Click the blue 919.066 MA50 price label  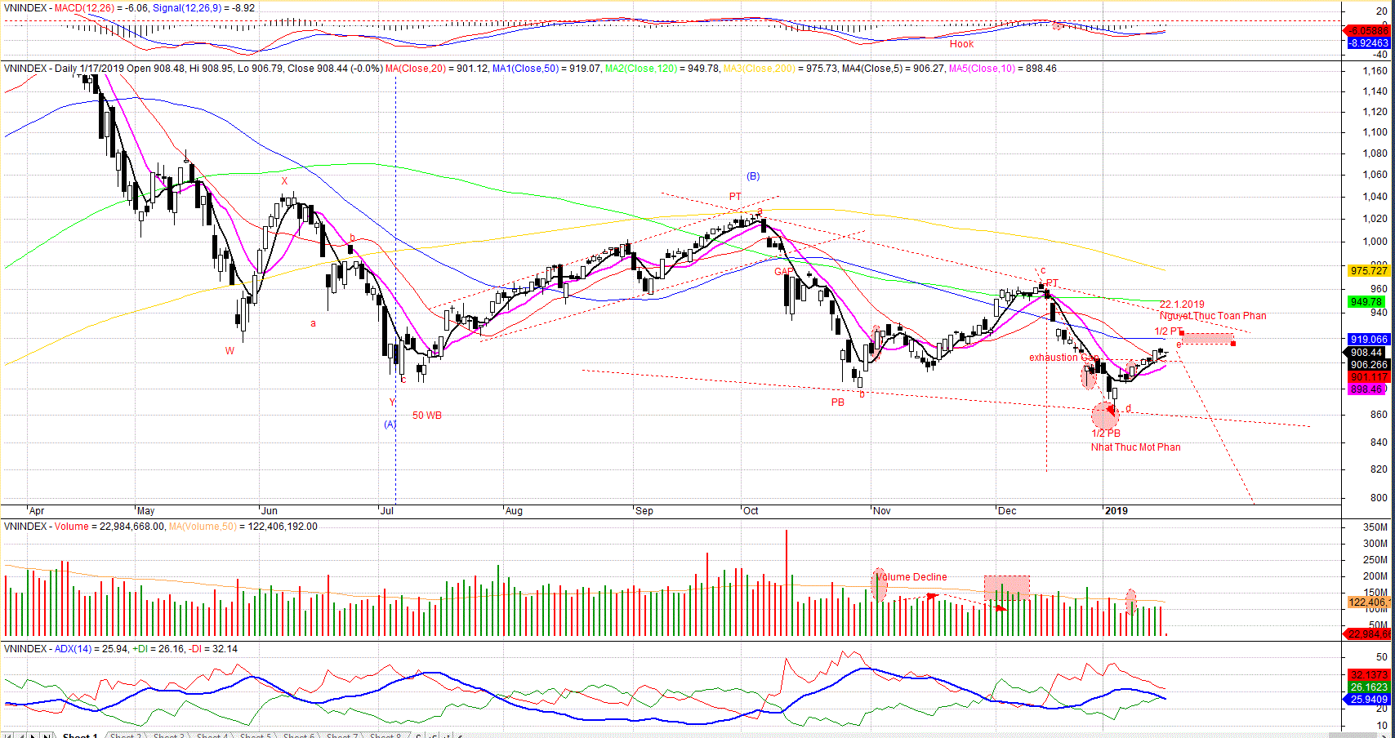(x=1368, y=340)
